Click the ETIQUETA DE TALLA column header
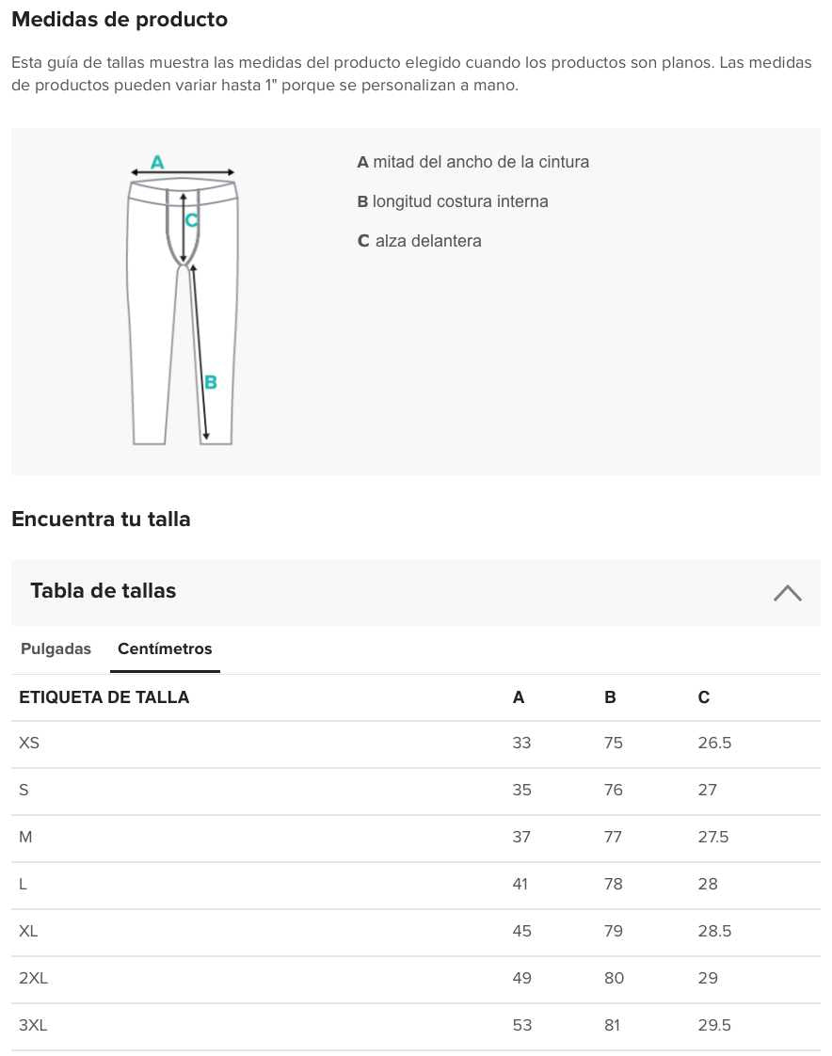 (x=104, y=697)
